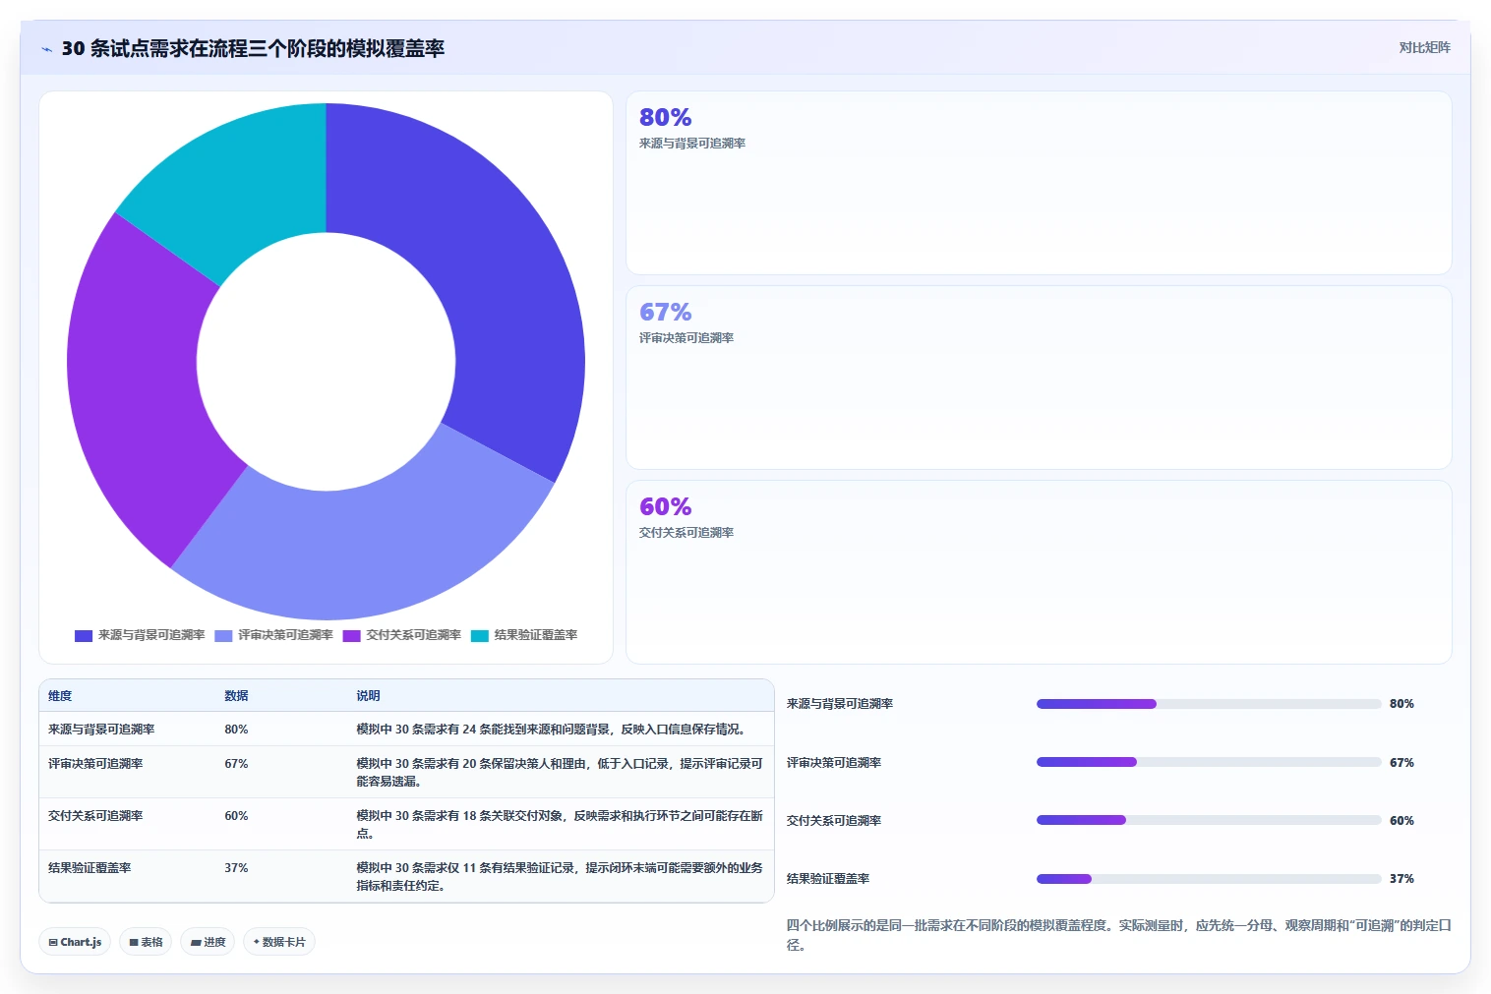1491x994 pixels.
Task: Click the footnote starting 四个比例展示
Action: [x=1118, y=935]
